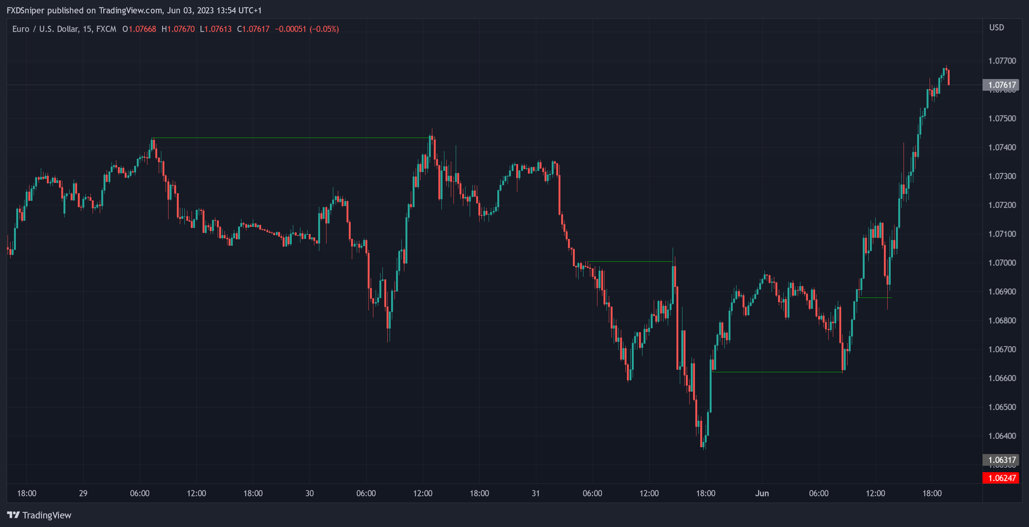This screenshot has height=527, width=1029.
Task: Click the current price label 1.07617
Action: (1001, 85)
